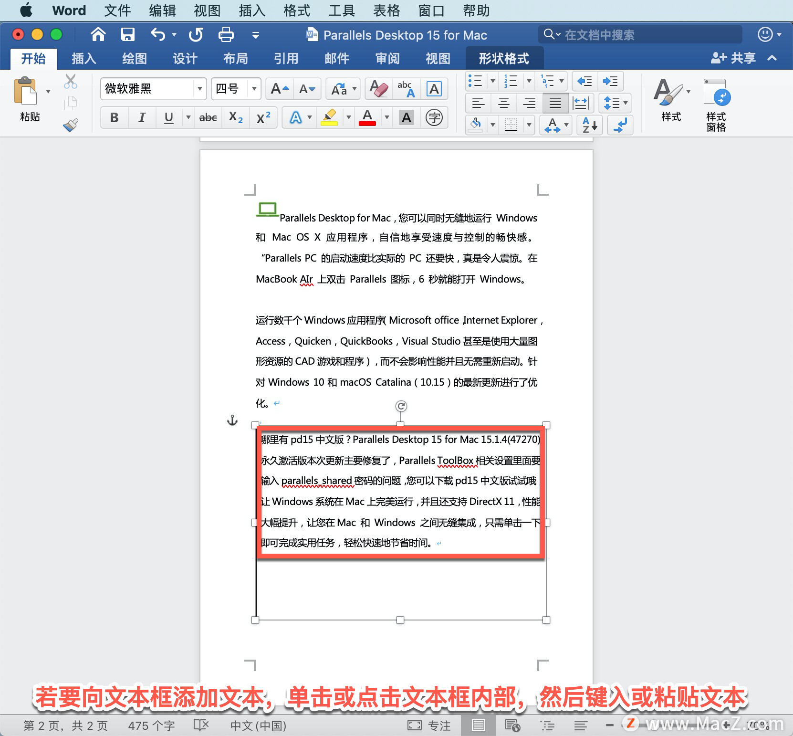This screenshot has width=793, height=736.
Task: Click the language 中文(中国) indicator
Action: pos(259,725)
